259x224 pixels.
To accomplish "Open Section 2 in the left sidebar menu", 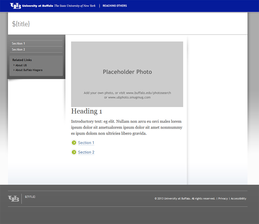I will point(18,50).
